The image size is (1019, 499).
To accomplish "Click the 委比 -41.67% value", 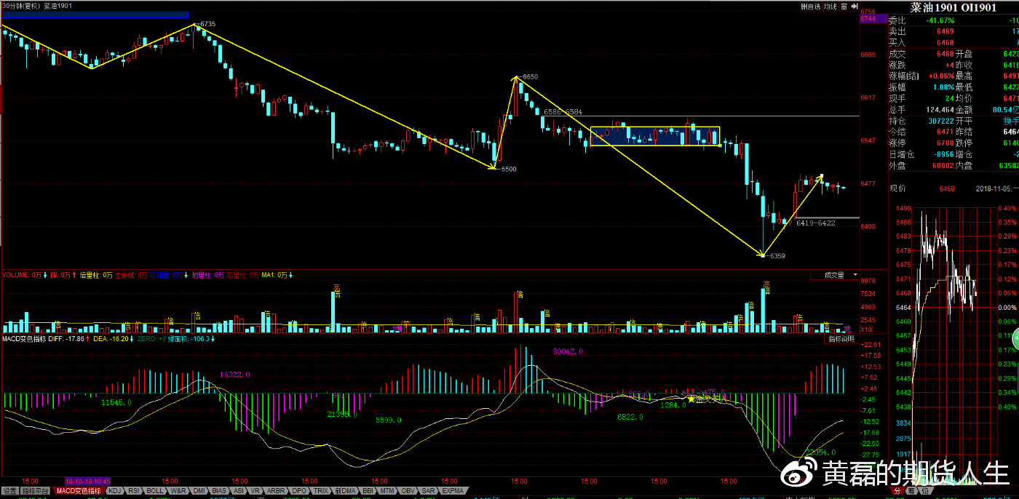I will tap(939, 20).
